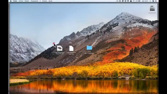Click the .f3d file name label
The image size is (167, 94).
[60, 53]
